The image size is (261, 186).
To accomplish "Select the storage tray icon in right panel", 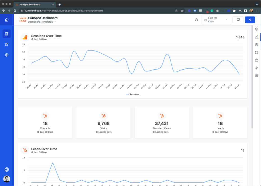I will pos(256,60).
